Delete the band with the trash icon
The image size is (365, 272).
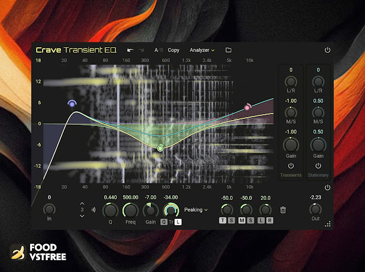click(x=283, y=210)
